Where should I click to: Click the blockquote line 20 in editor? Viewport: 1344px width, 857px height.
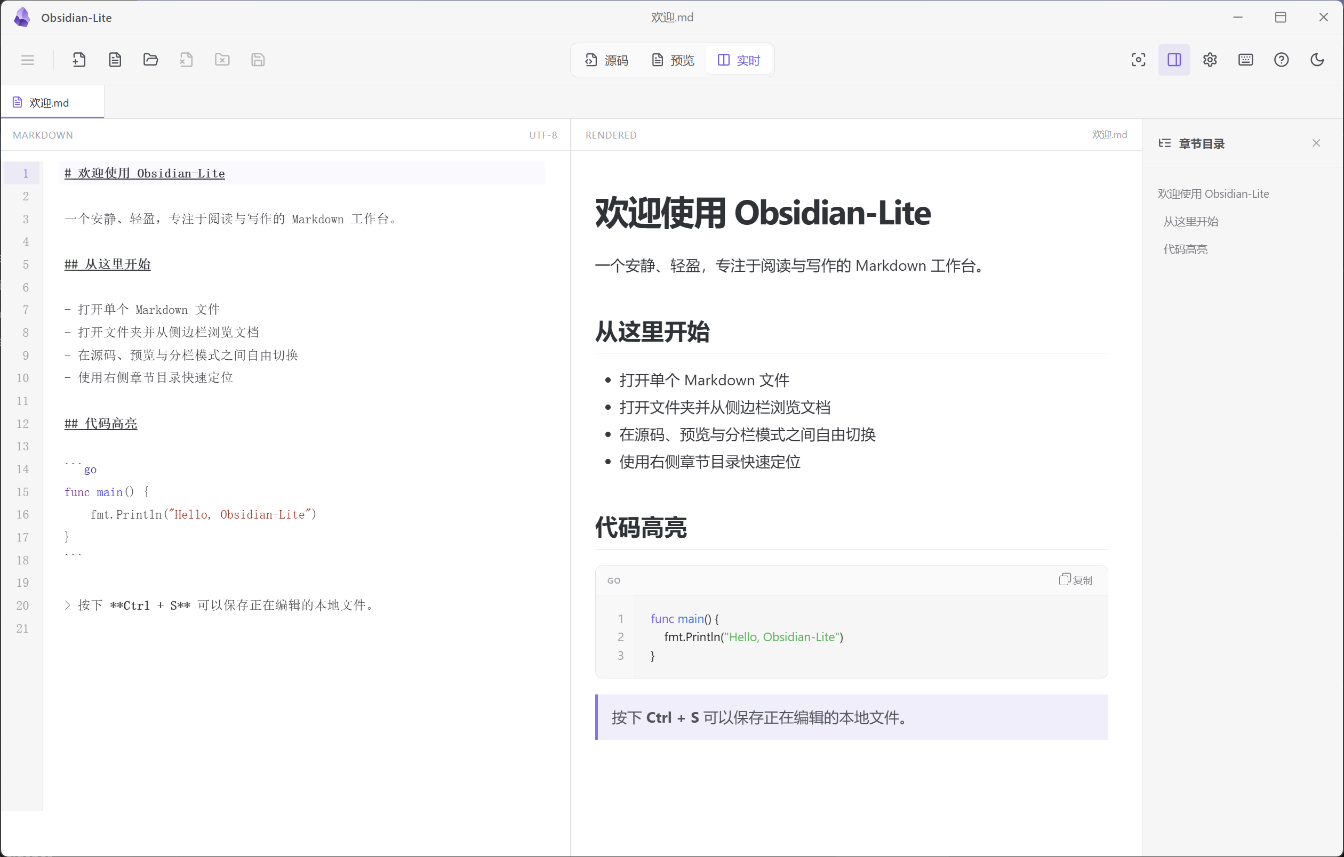tap(220, 605)
